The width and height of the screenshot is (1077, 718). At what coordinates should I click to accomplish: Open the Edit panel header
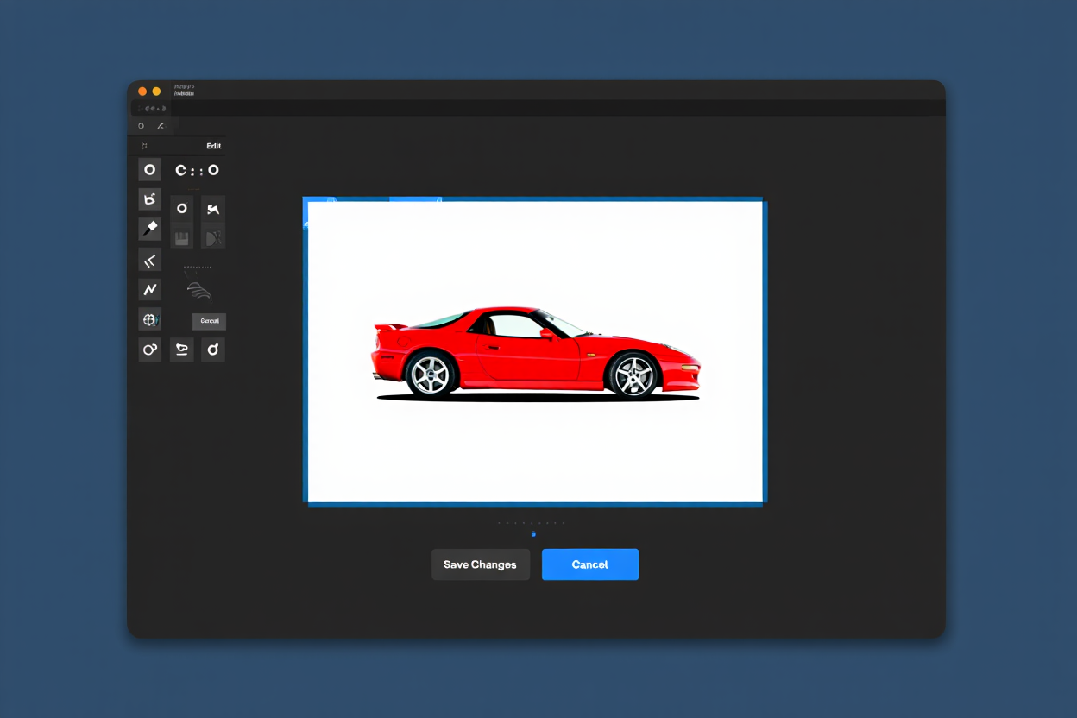coord(213,146)
